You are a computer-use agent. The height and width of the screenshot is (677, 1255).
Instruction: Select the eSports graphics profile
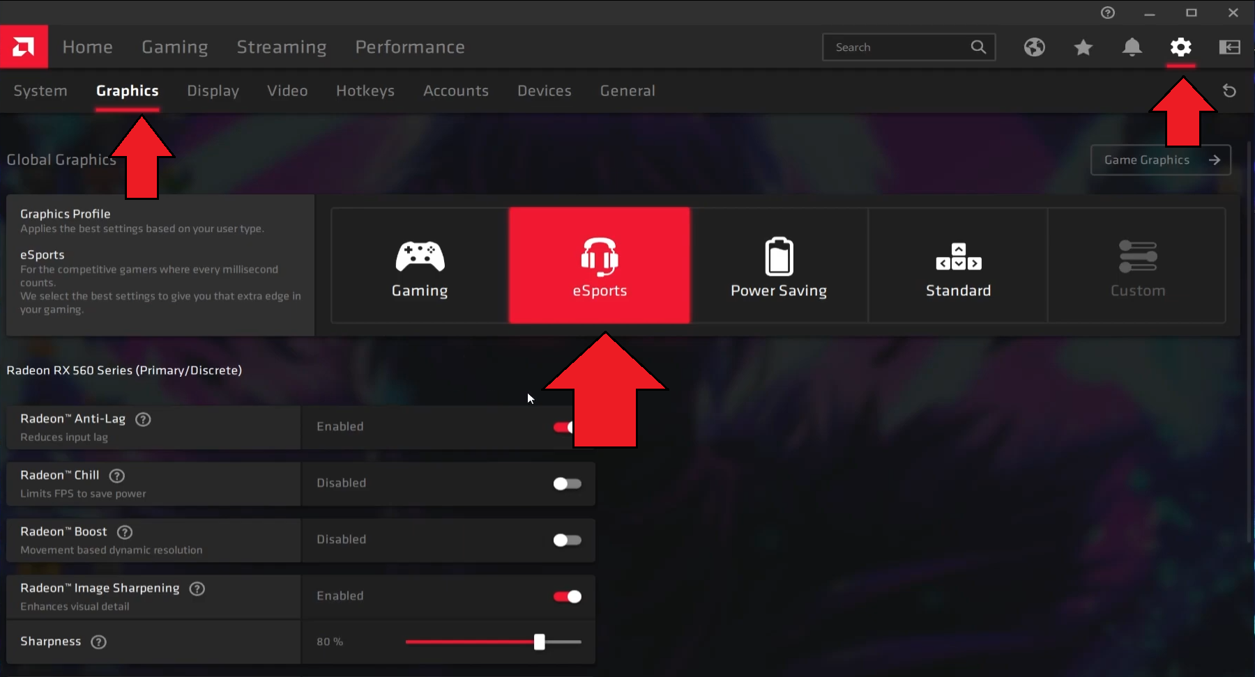[600, 265]
